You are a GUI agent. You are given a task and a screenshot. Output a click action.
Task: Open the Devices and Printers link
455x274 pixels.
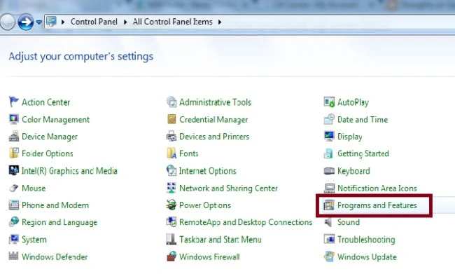coord(214,137)
